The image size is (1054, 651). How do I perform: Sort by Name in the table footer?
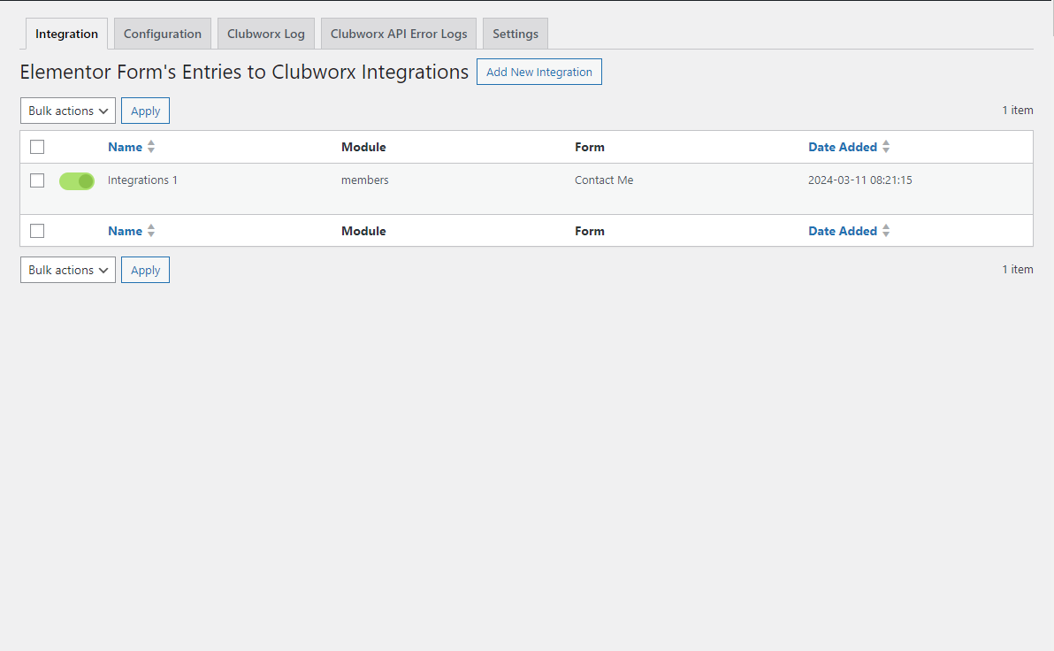125,231
